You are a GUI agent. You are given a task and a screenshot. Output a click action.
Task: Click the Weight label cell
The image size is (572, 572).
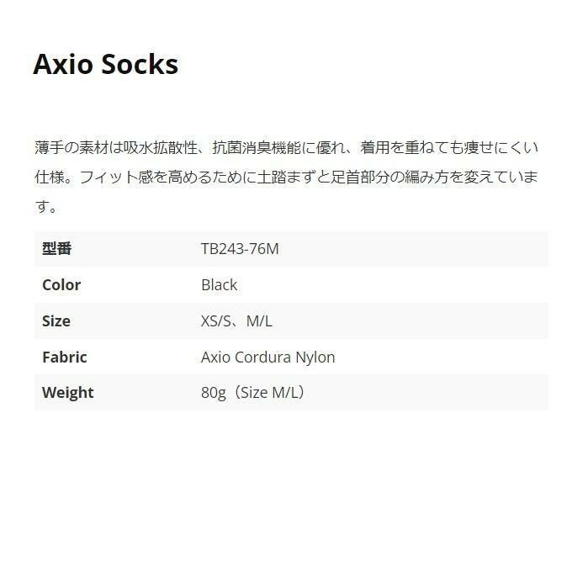tap(68, 393)
